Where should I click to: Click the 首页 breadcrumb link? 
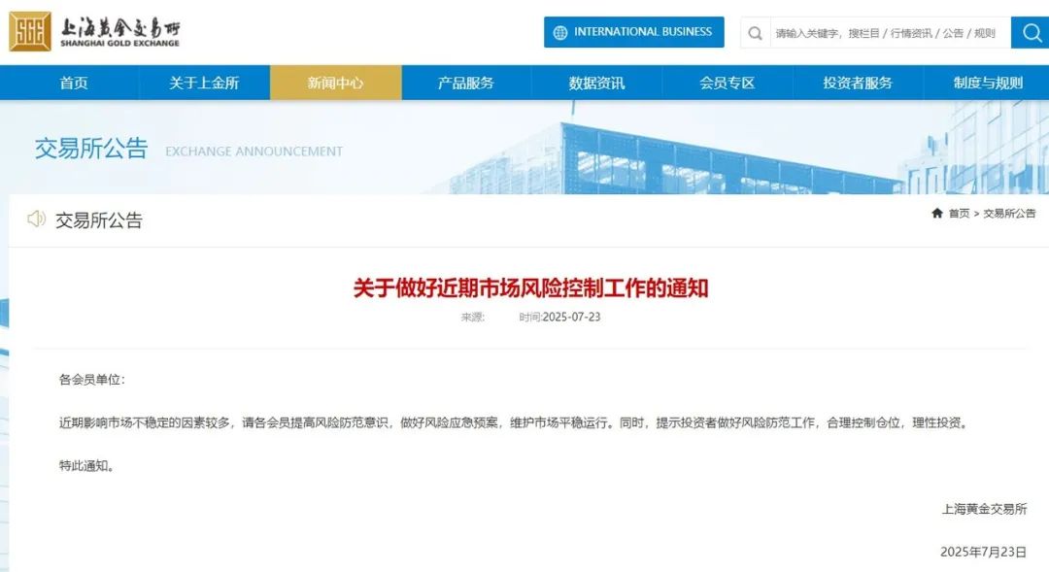pyautogui.click(x=959, y=214)
